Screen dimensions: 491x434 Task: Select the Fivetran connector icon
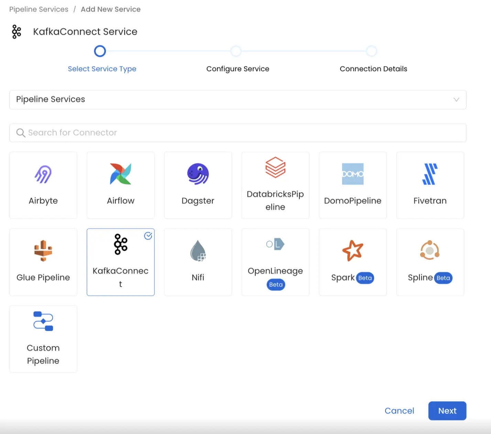[x=430, y=174]
